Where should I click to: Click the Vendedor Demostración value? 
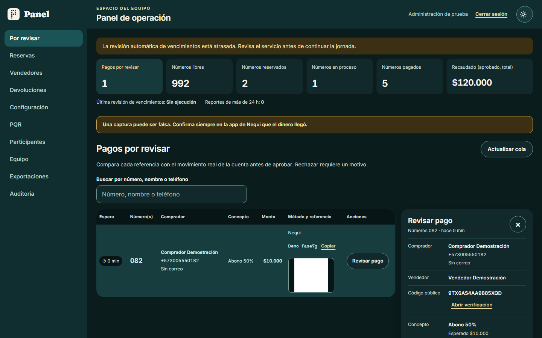477,278
